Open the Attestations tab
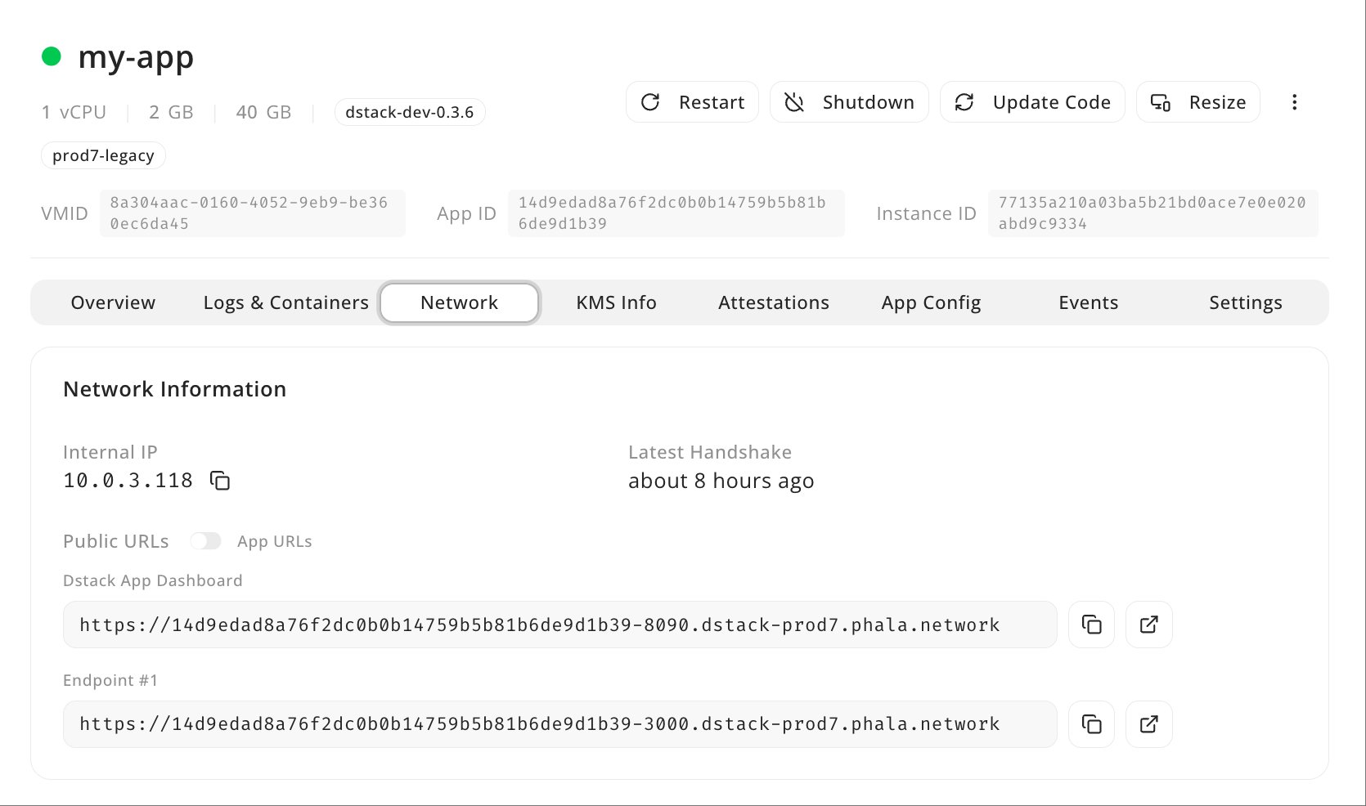Viewport: 1366px width, 806px height. pos(773,302)
